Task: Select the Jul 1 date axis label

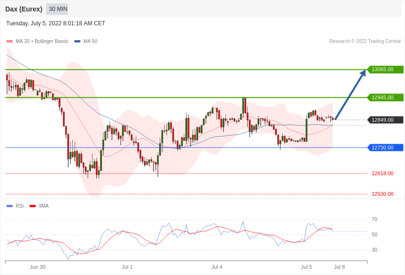Action: click(127, 267)
